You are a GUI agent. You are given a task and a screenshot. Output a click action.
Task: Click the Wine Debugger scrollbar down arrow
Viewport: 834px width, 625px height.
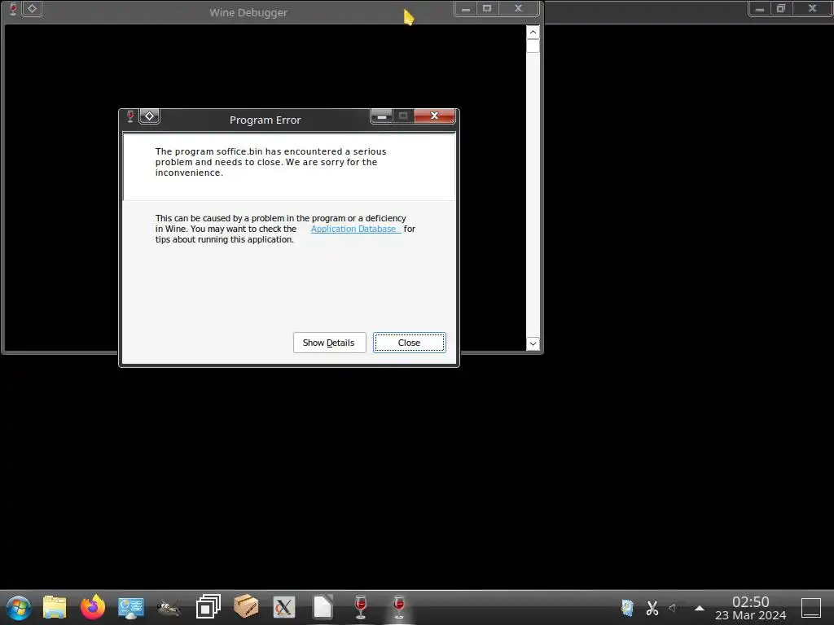(x=533, y=343)
